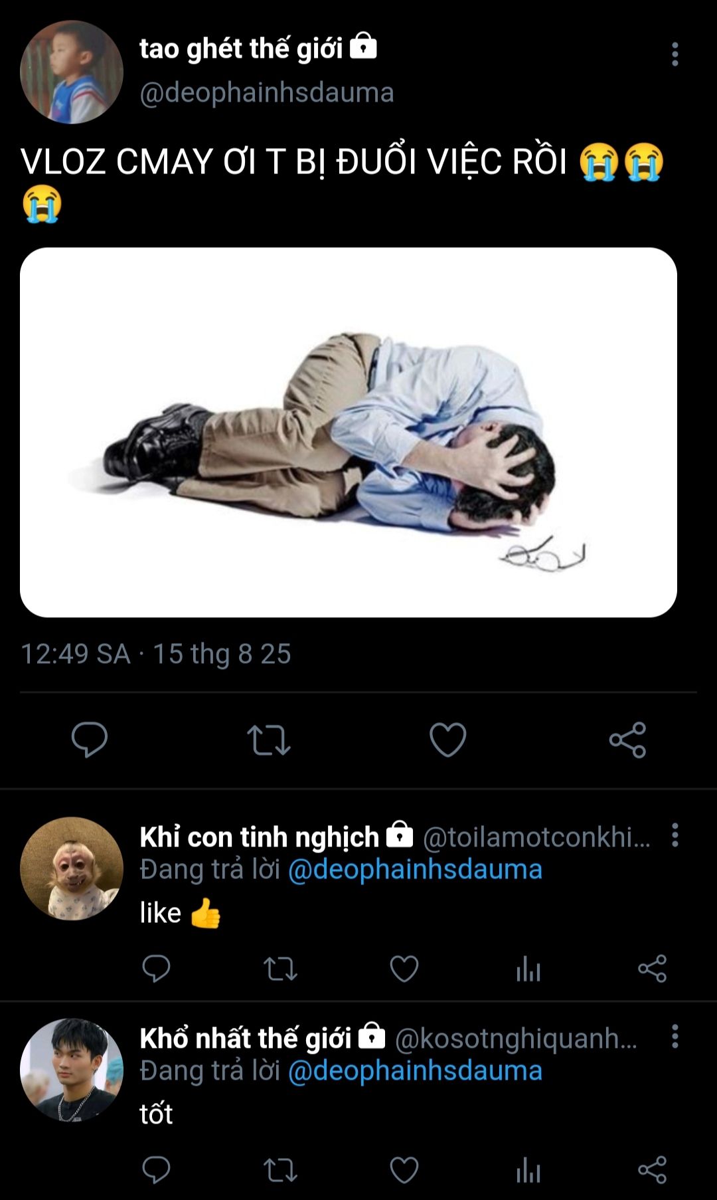
Task: Open more options on Khổ nhất reply
Action: (x=675, y=1037)
